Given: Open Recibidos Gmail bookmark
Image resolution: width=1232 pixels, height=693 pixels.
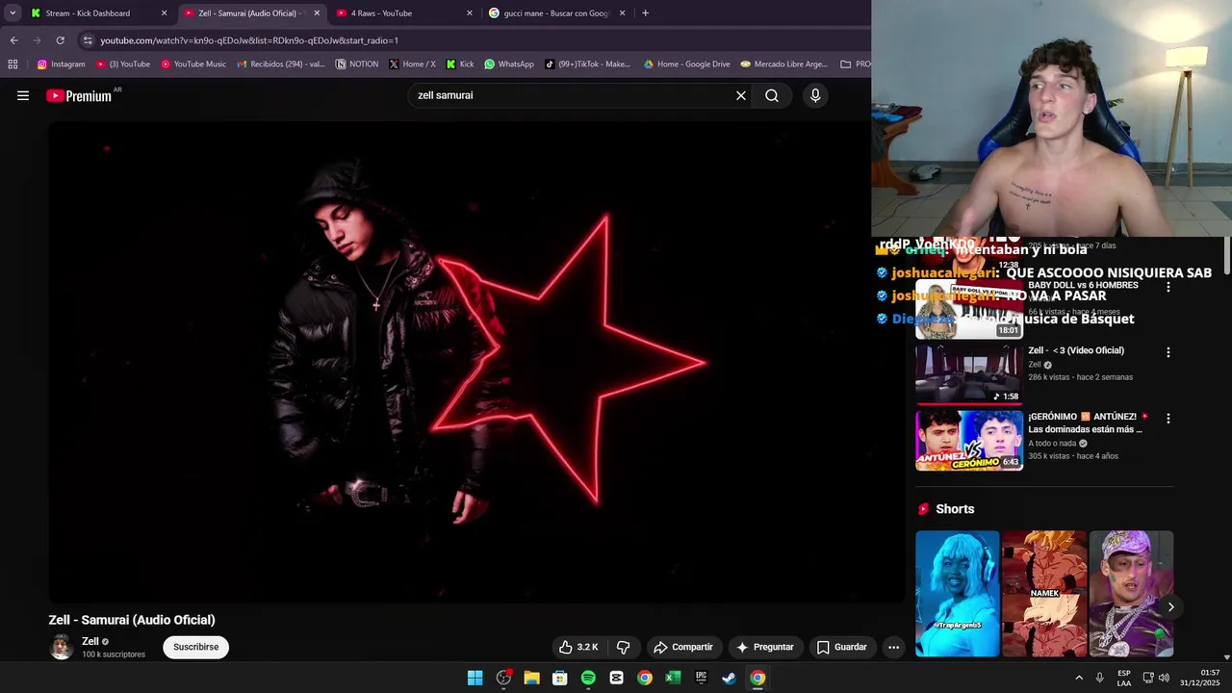Looking at the screenshot, I should click(x=281, y=64).
